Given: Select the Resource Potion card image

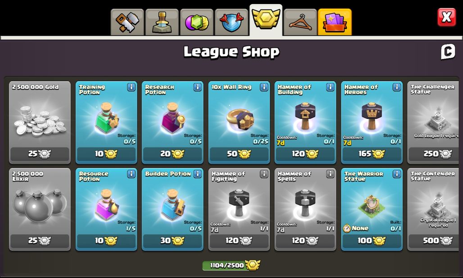Looking at the screenshot, I should [x=106, y=205].
